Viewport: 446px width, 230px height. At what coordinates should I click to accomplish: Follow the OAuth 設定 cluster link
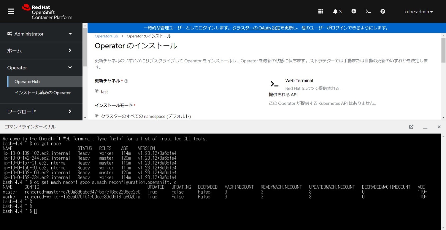(x=256, y=28)
